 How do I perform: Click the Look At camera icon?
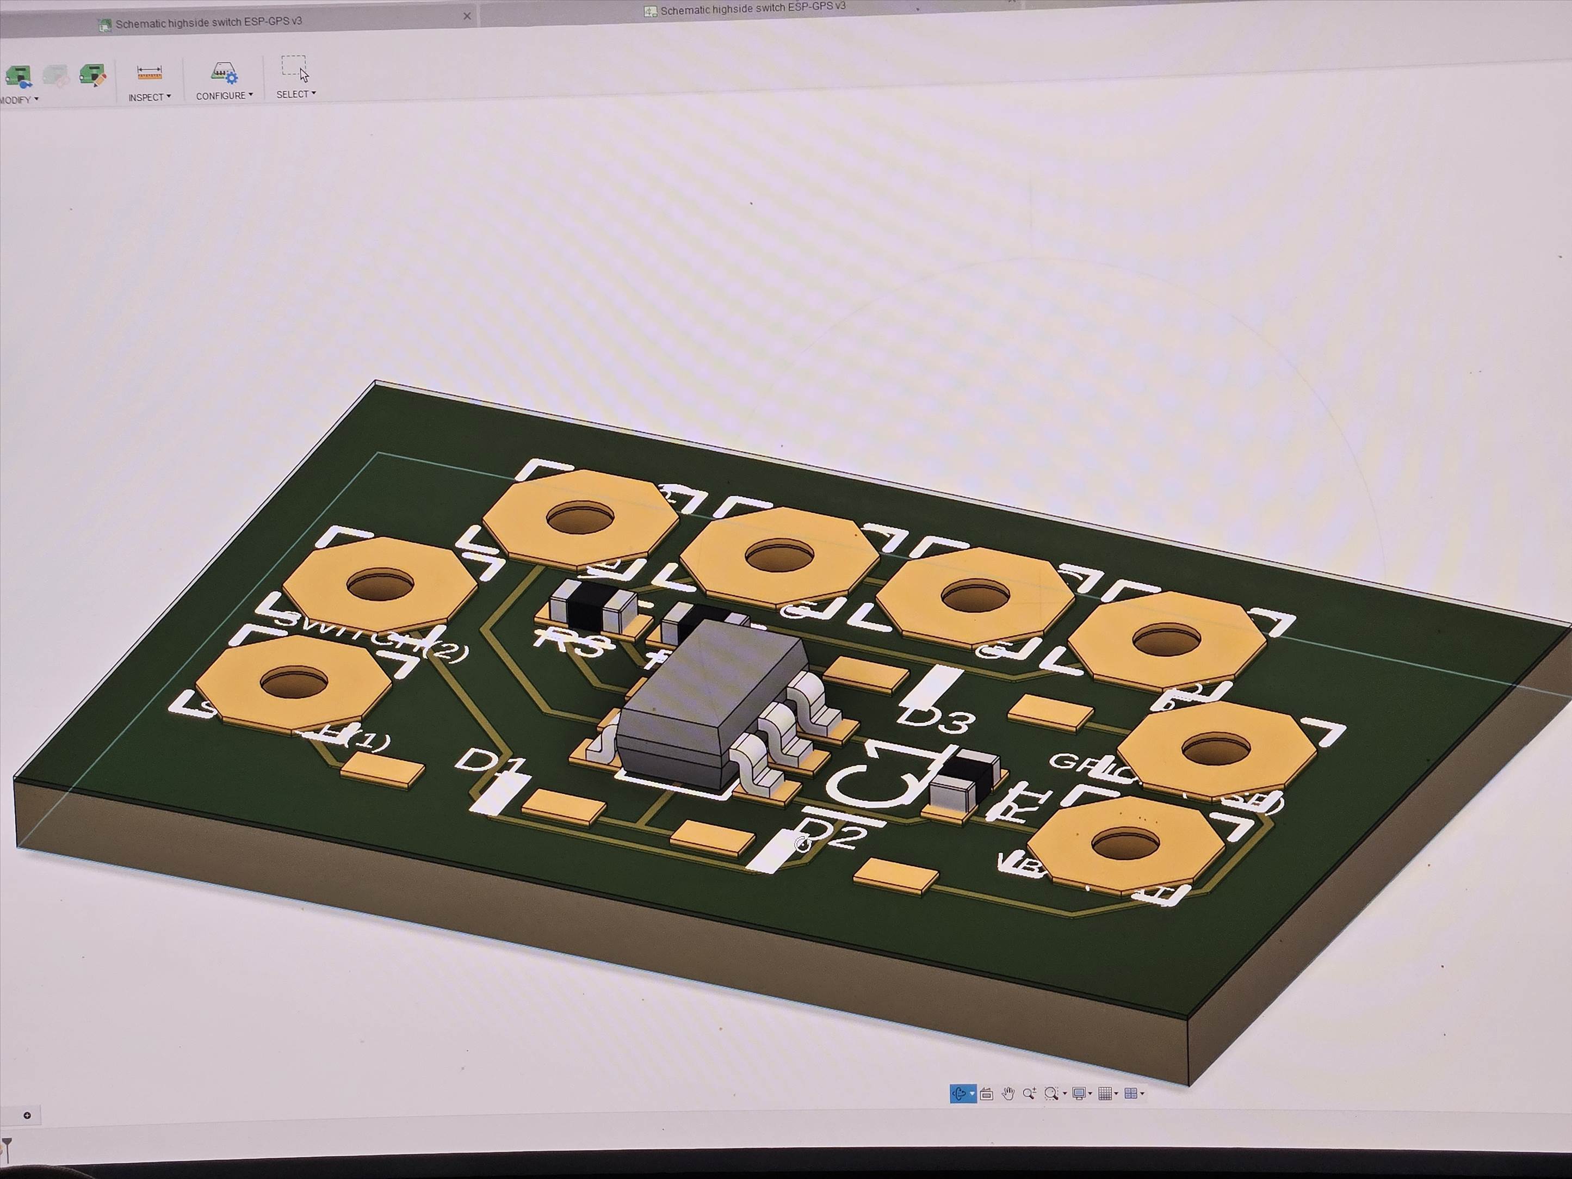tap(986, 1095)
